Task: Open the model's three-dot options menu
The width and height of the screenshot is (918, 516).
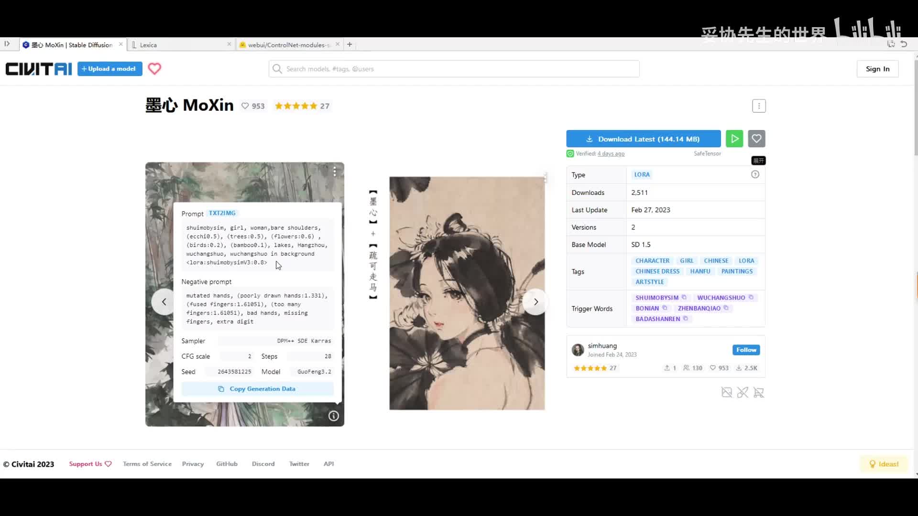Action: click(x=759, y=106)
